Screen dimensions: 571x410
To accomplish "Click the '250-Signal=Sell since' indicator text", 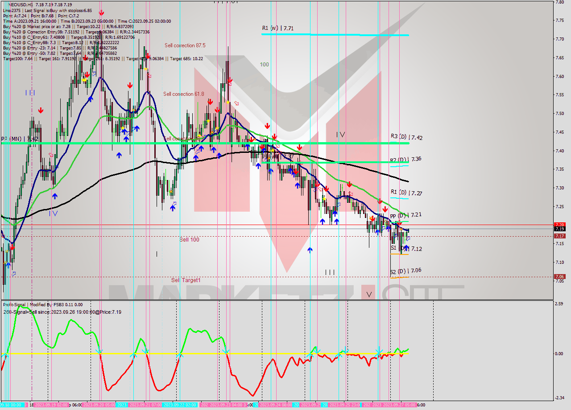I will point(62,312).
